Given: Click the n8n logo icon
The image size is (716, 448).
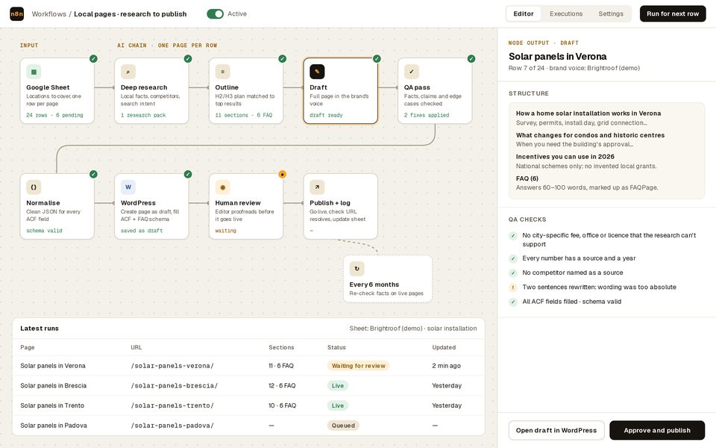Looking at the screenshot, I should click(17, 13).
